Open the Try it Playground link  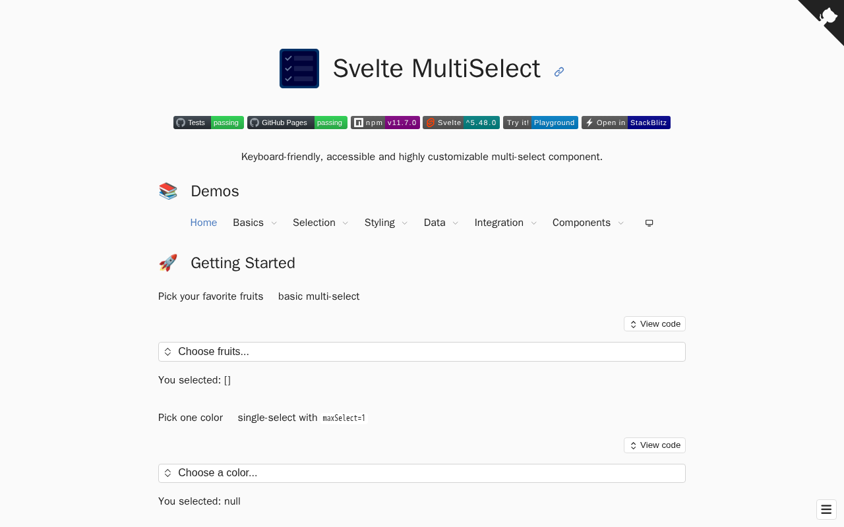click(541, 123)
